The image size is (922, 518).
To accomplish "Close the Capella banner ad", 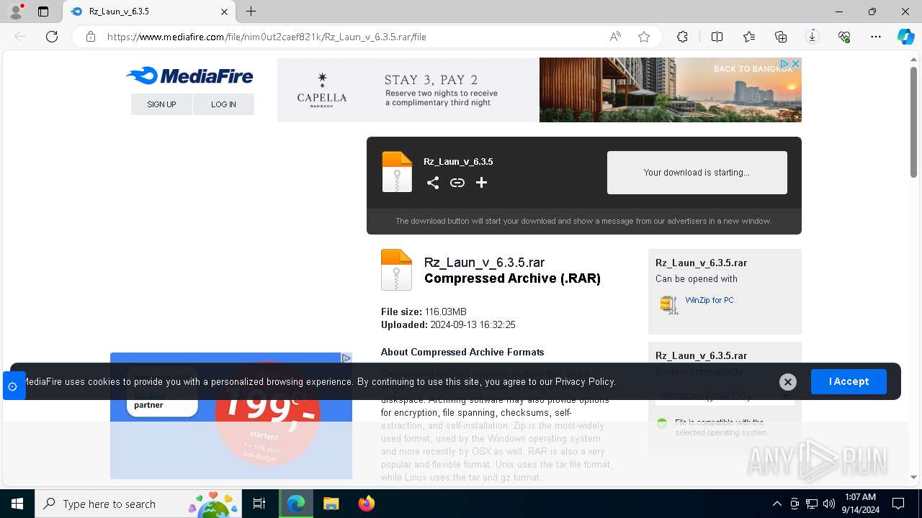I will 796,64.
